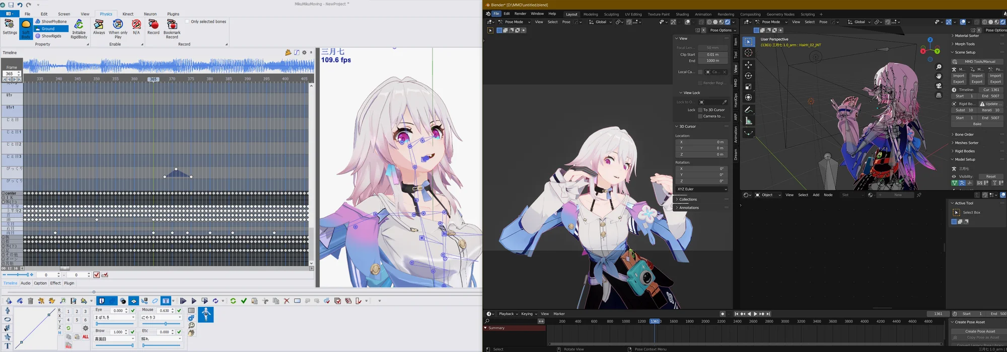Click the scissors cut icon in MMM toolbar
Image resolution: width=1007 pixels, height=352 pixels.
[x=265, y=301]
